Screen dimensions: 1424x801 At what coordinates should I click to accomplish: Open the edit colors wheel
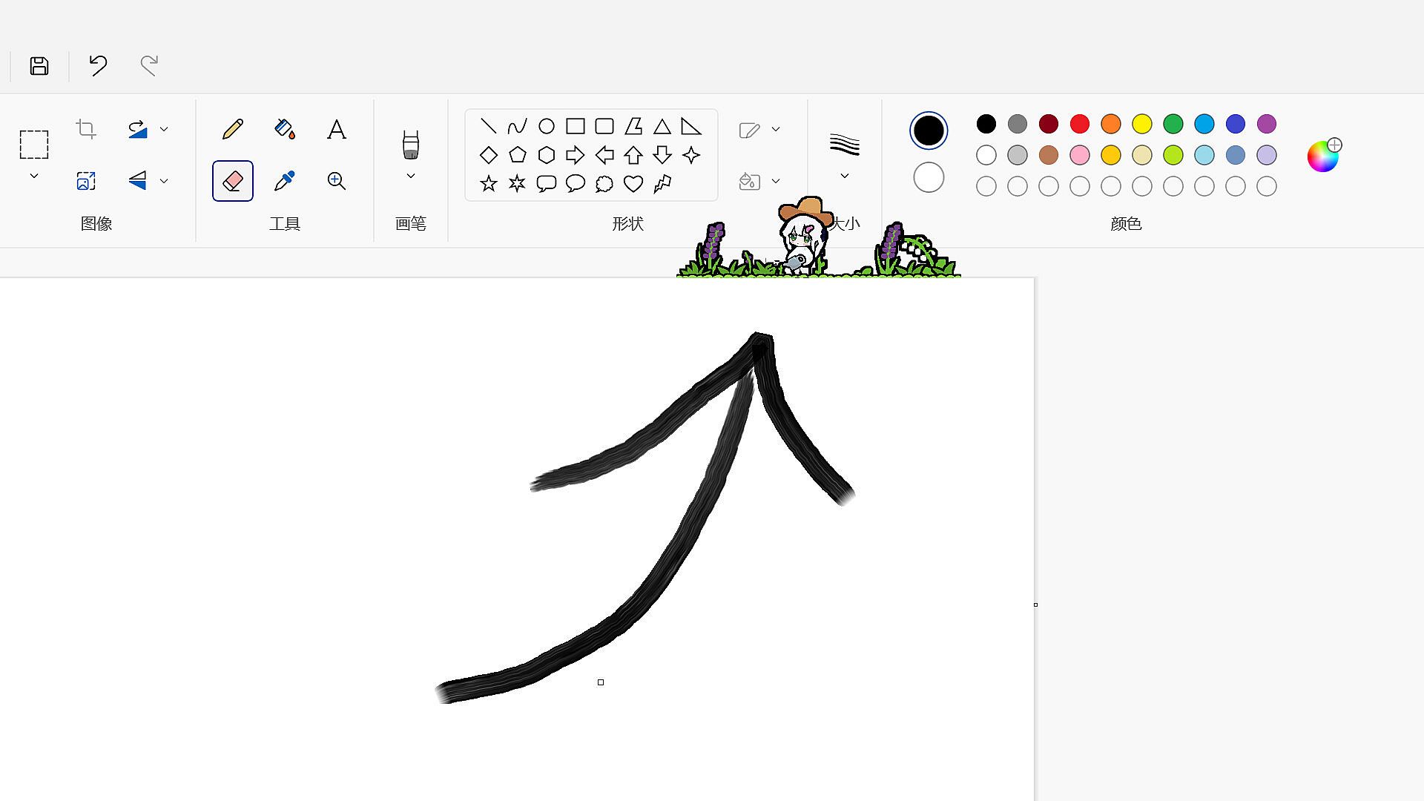click(x=1322, y=156)
